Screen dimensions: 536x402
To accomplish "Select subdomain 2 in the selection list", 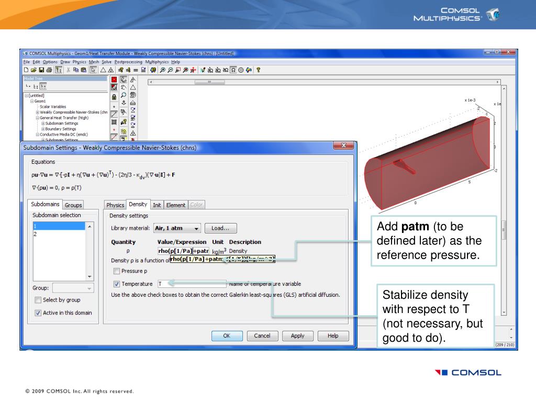I will coord(59,234).
